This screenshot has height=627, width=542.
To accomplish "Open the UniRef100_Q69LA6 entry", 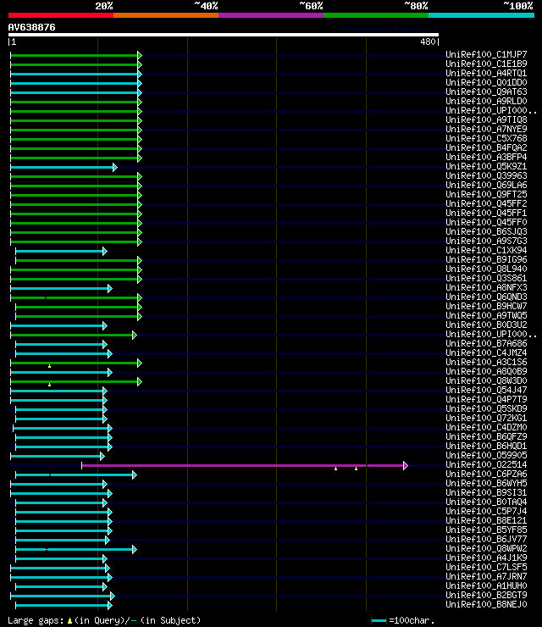I will pos(486,186).
